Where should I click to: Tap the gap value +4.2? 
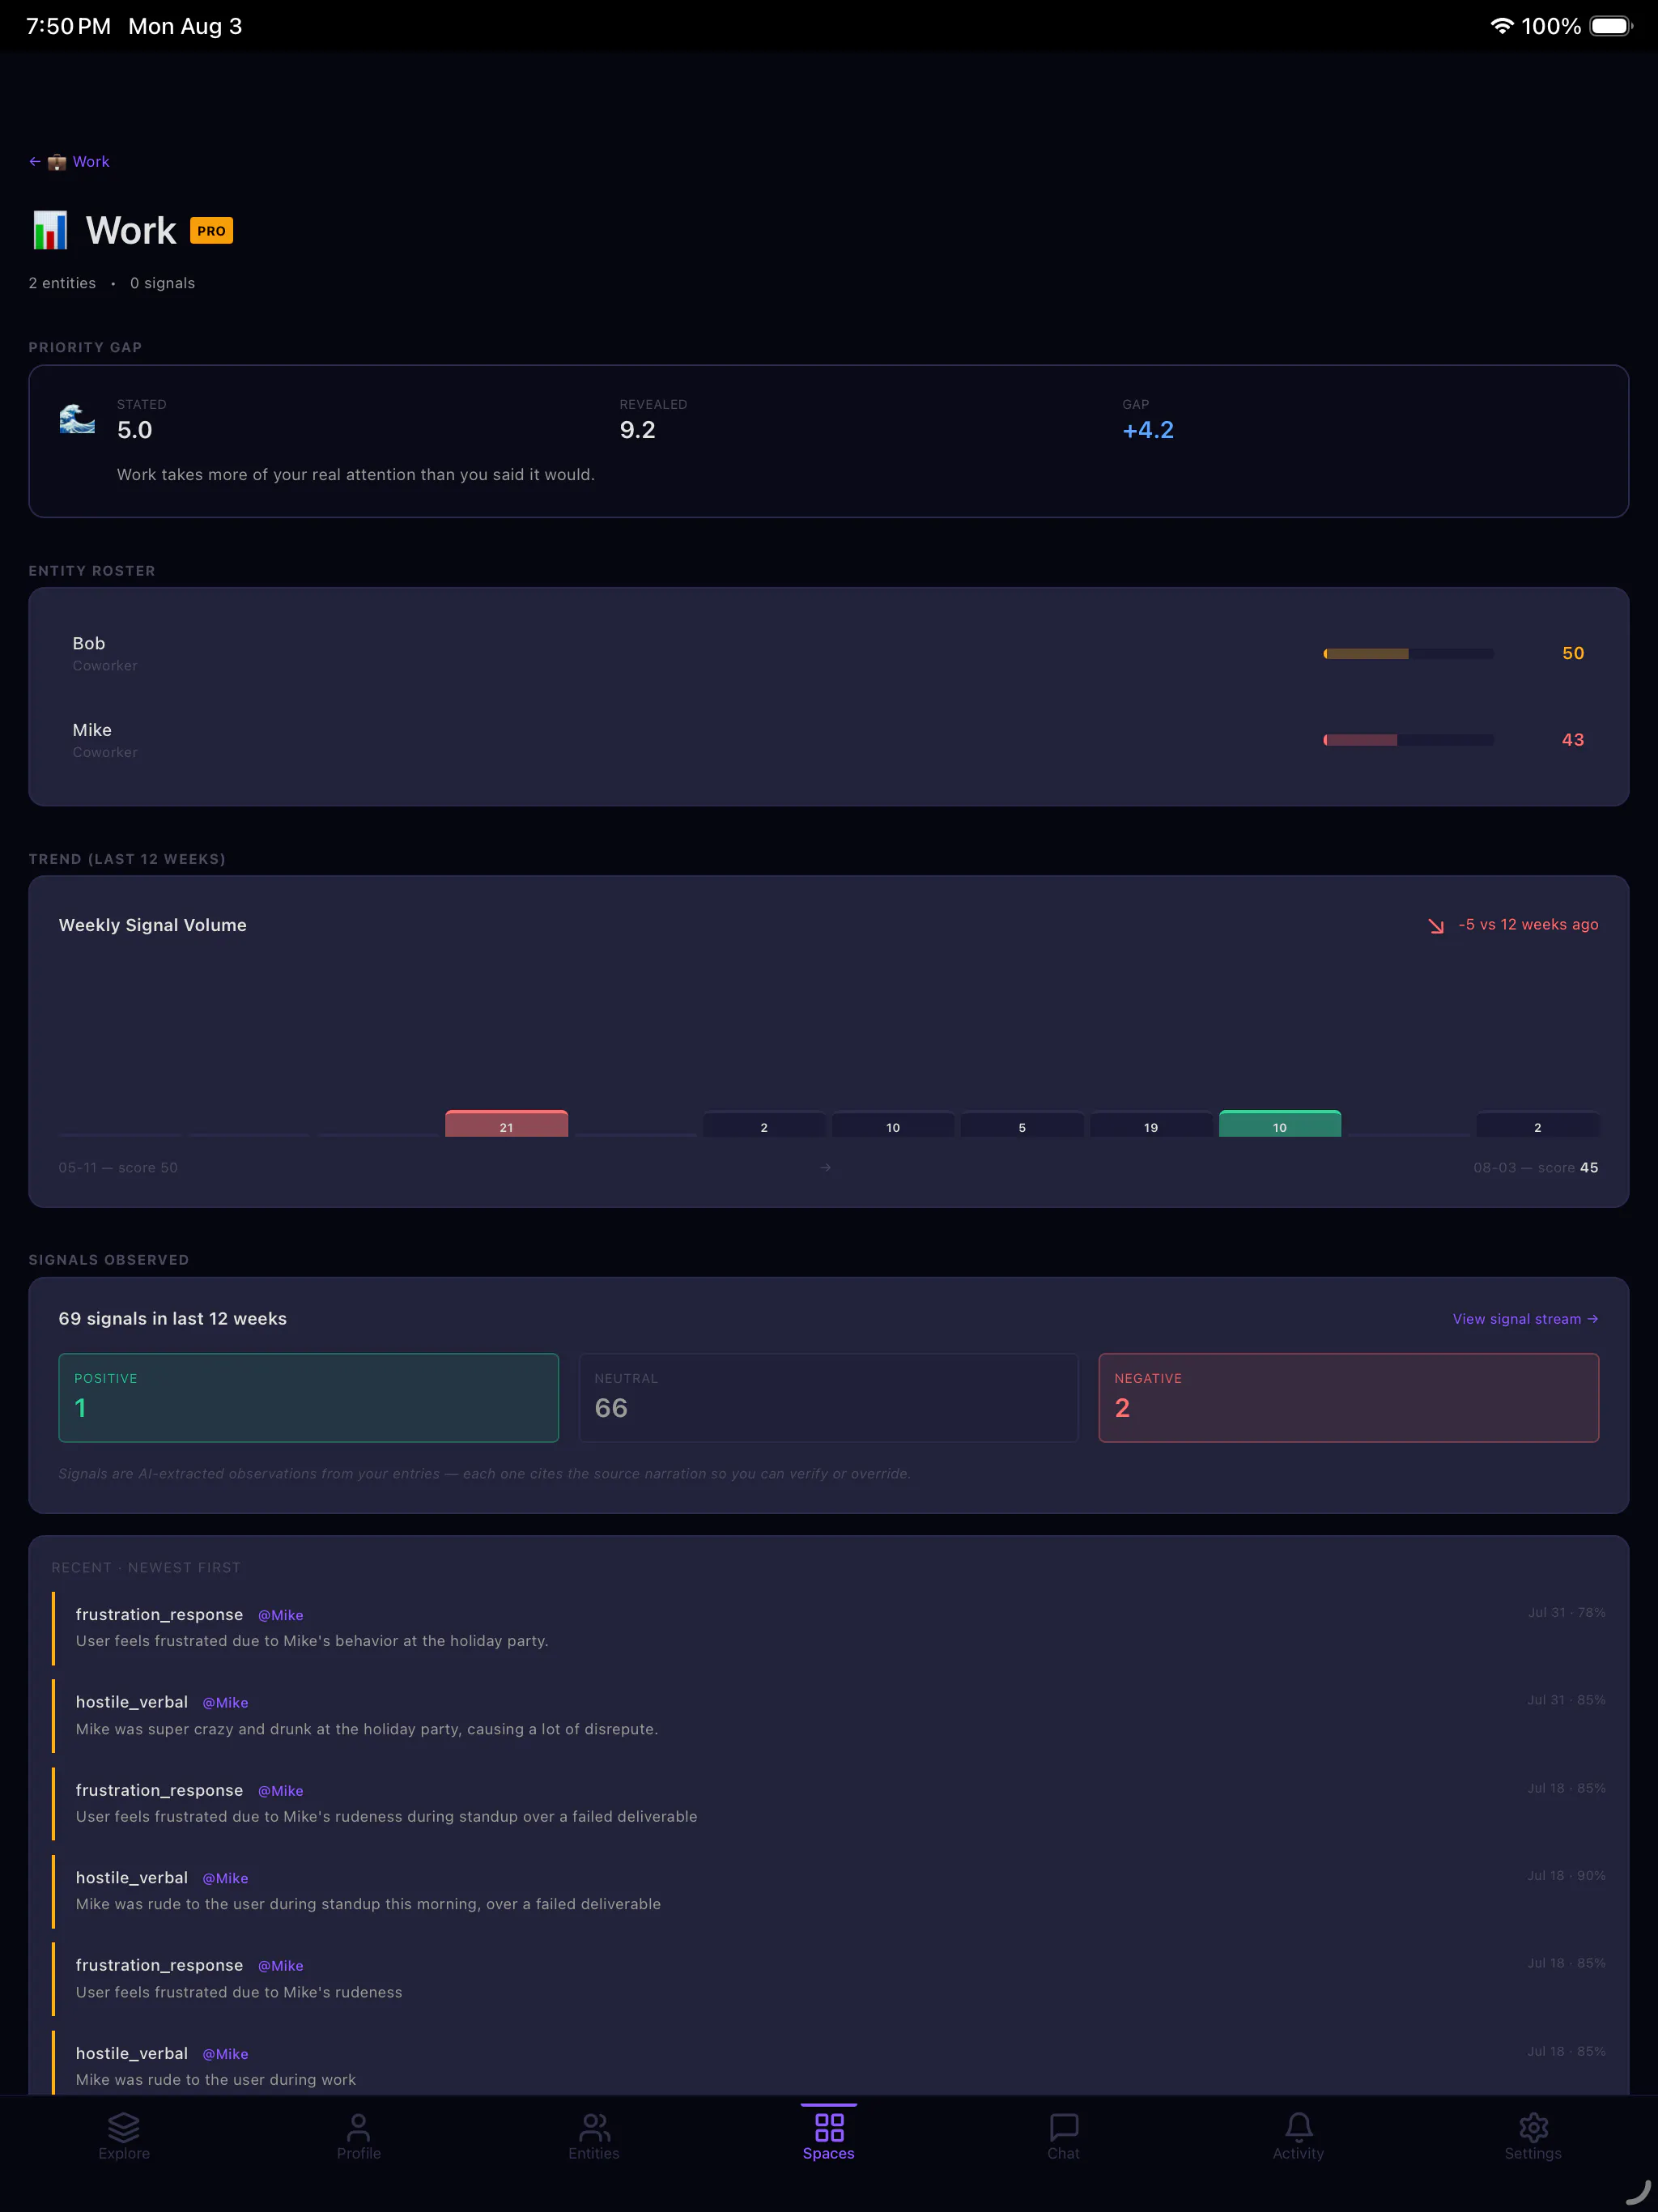pyautogui.click(x=1148, y=430)
